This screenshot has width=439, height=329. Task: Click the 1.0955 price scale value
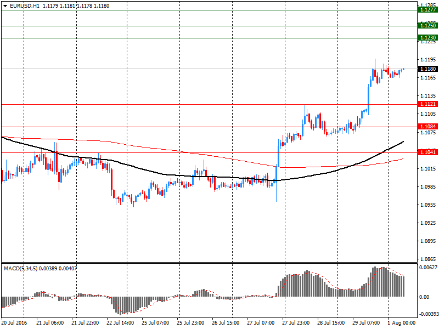[x=428, y=205]
